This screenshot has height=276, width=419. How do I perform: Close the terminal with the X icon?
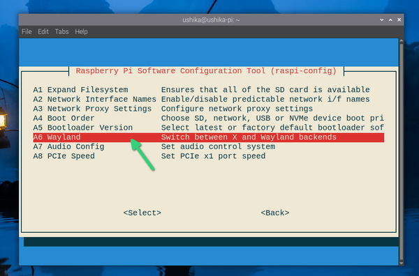click(x=399, y=20)
